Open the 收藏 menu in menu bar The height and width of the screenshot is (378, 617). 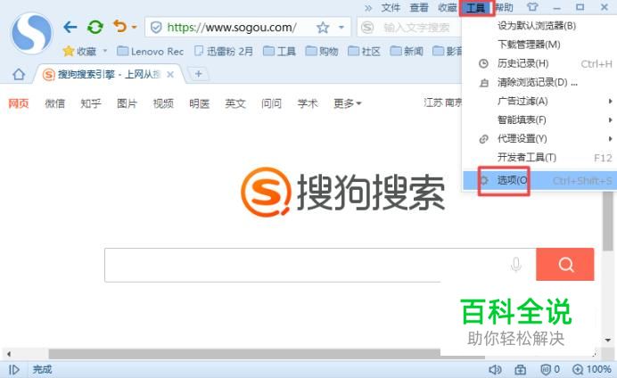(x=447, y=7)
